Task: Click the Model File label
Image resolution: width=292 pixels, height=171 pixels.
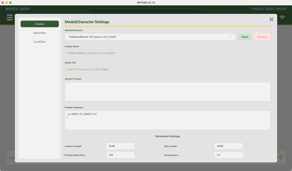Action: point(70,63)
